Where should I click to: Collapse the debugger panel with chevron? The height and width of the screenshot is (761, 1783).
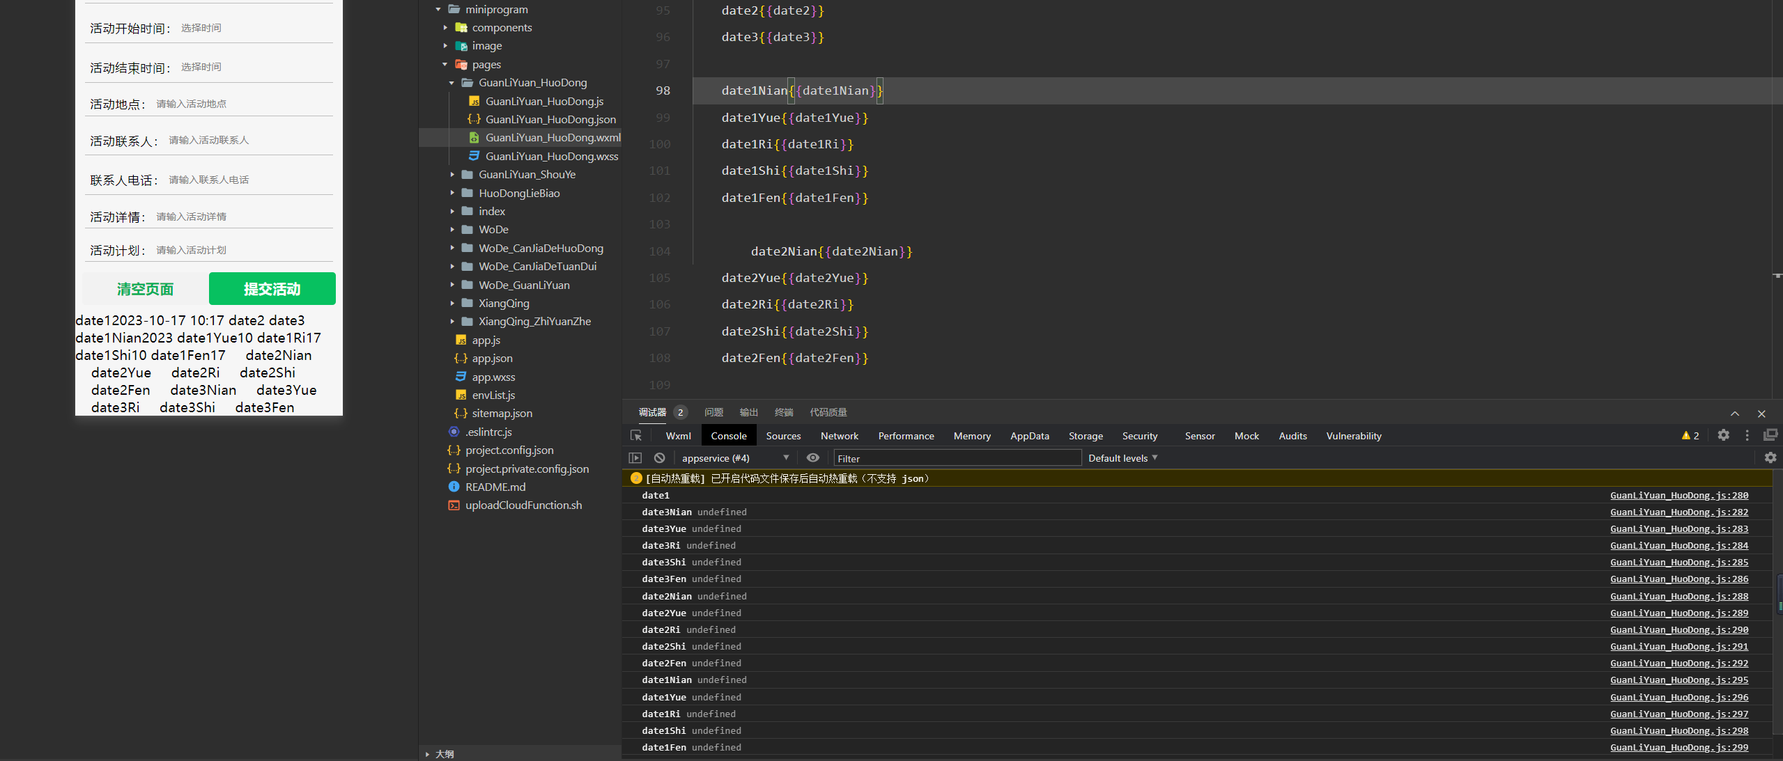tap(1735, 413)
